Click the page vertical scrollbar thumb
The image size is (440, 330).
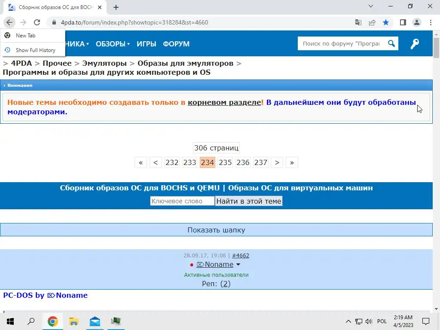pos(436,48)
